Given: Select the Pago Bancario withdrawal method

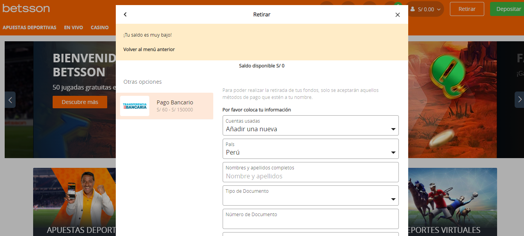Looking at the screenshot, I should [175, 102].
